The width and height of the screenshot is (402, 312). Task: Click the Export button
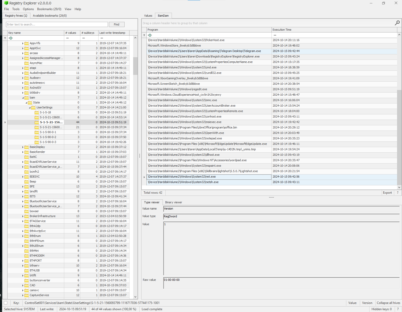387,193
